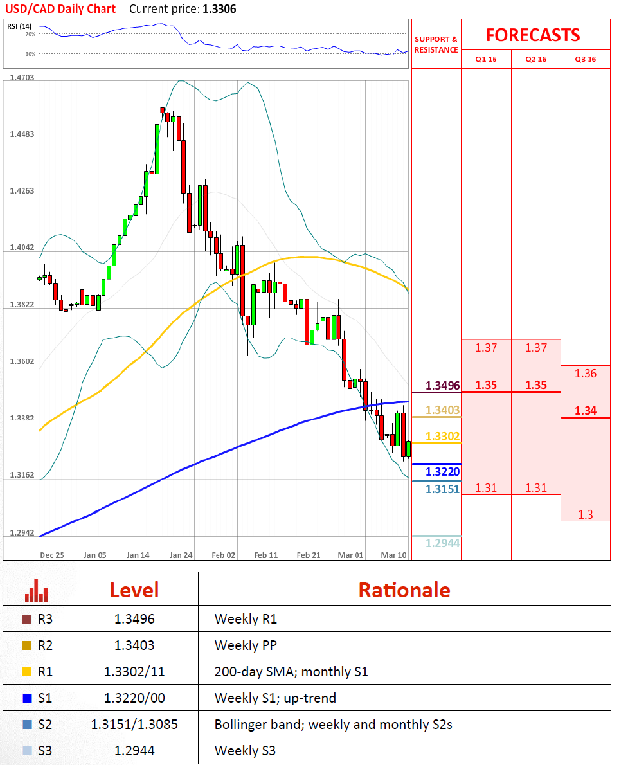The height and width of the screenshot is (765, 619).
Task: Click the 1.3496 resistance level label
Action: tap(442, 386)
